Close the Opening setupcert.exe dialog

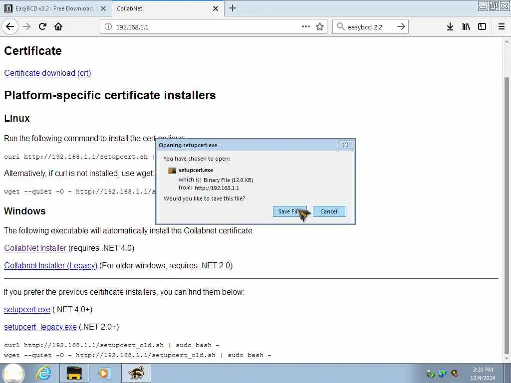(x=345, y=145)
